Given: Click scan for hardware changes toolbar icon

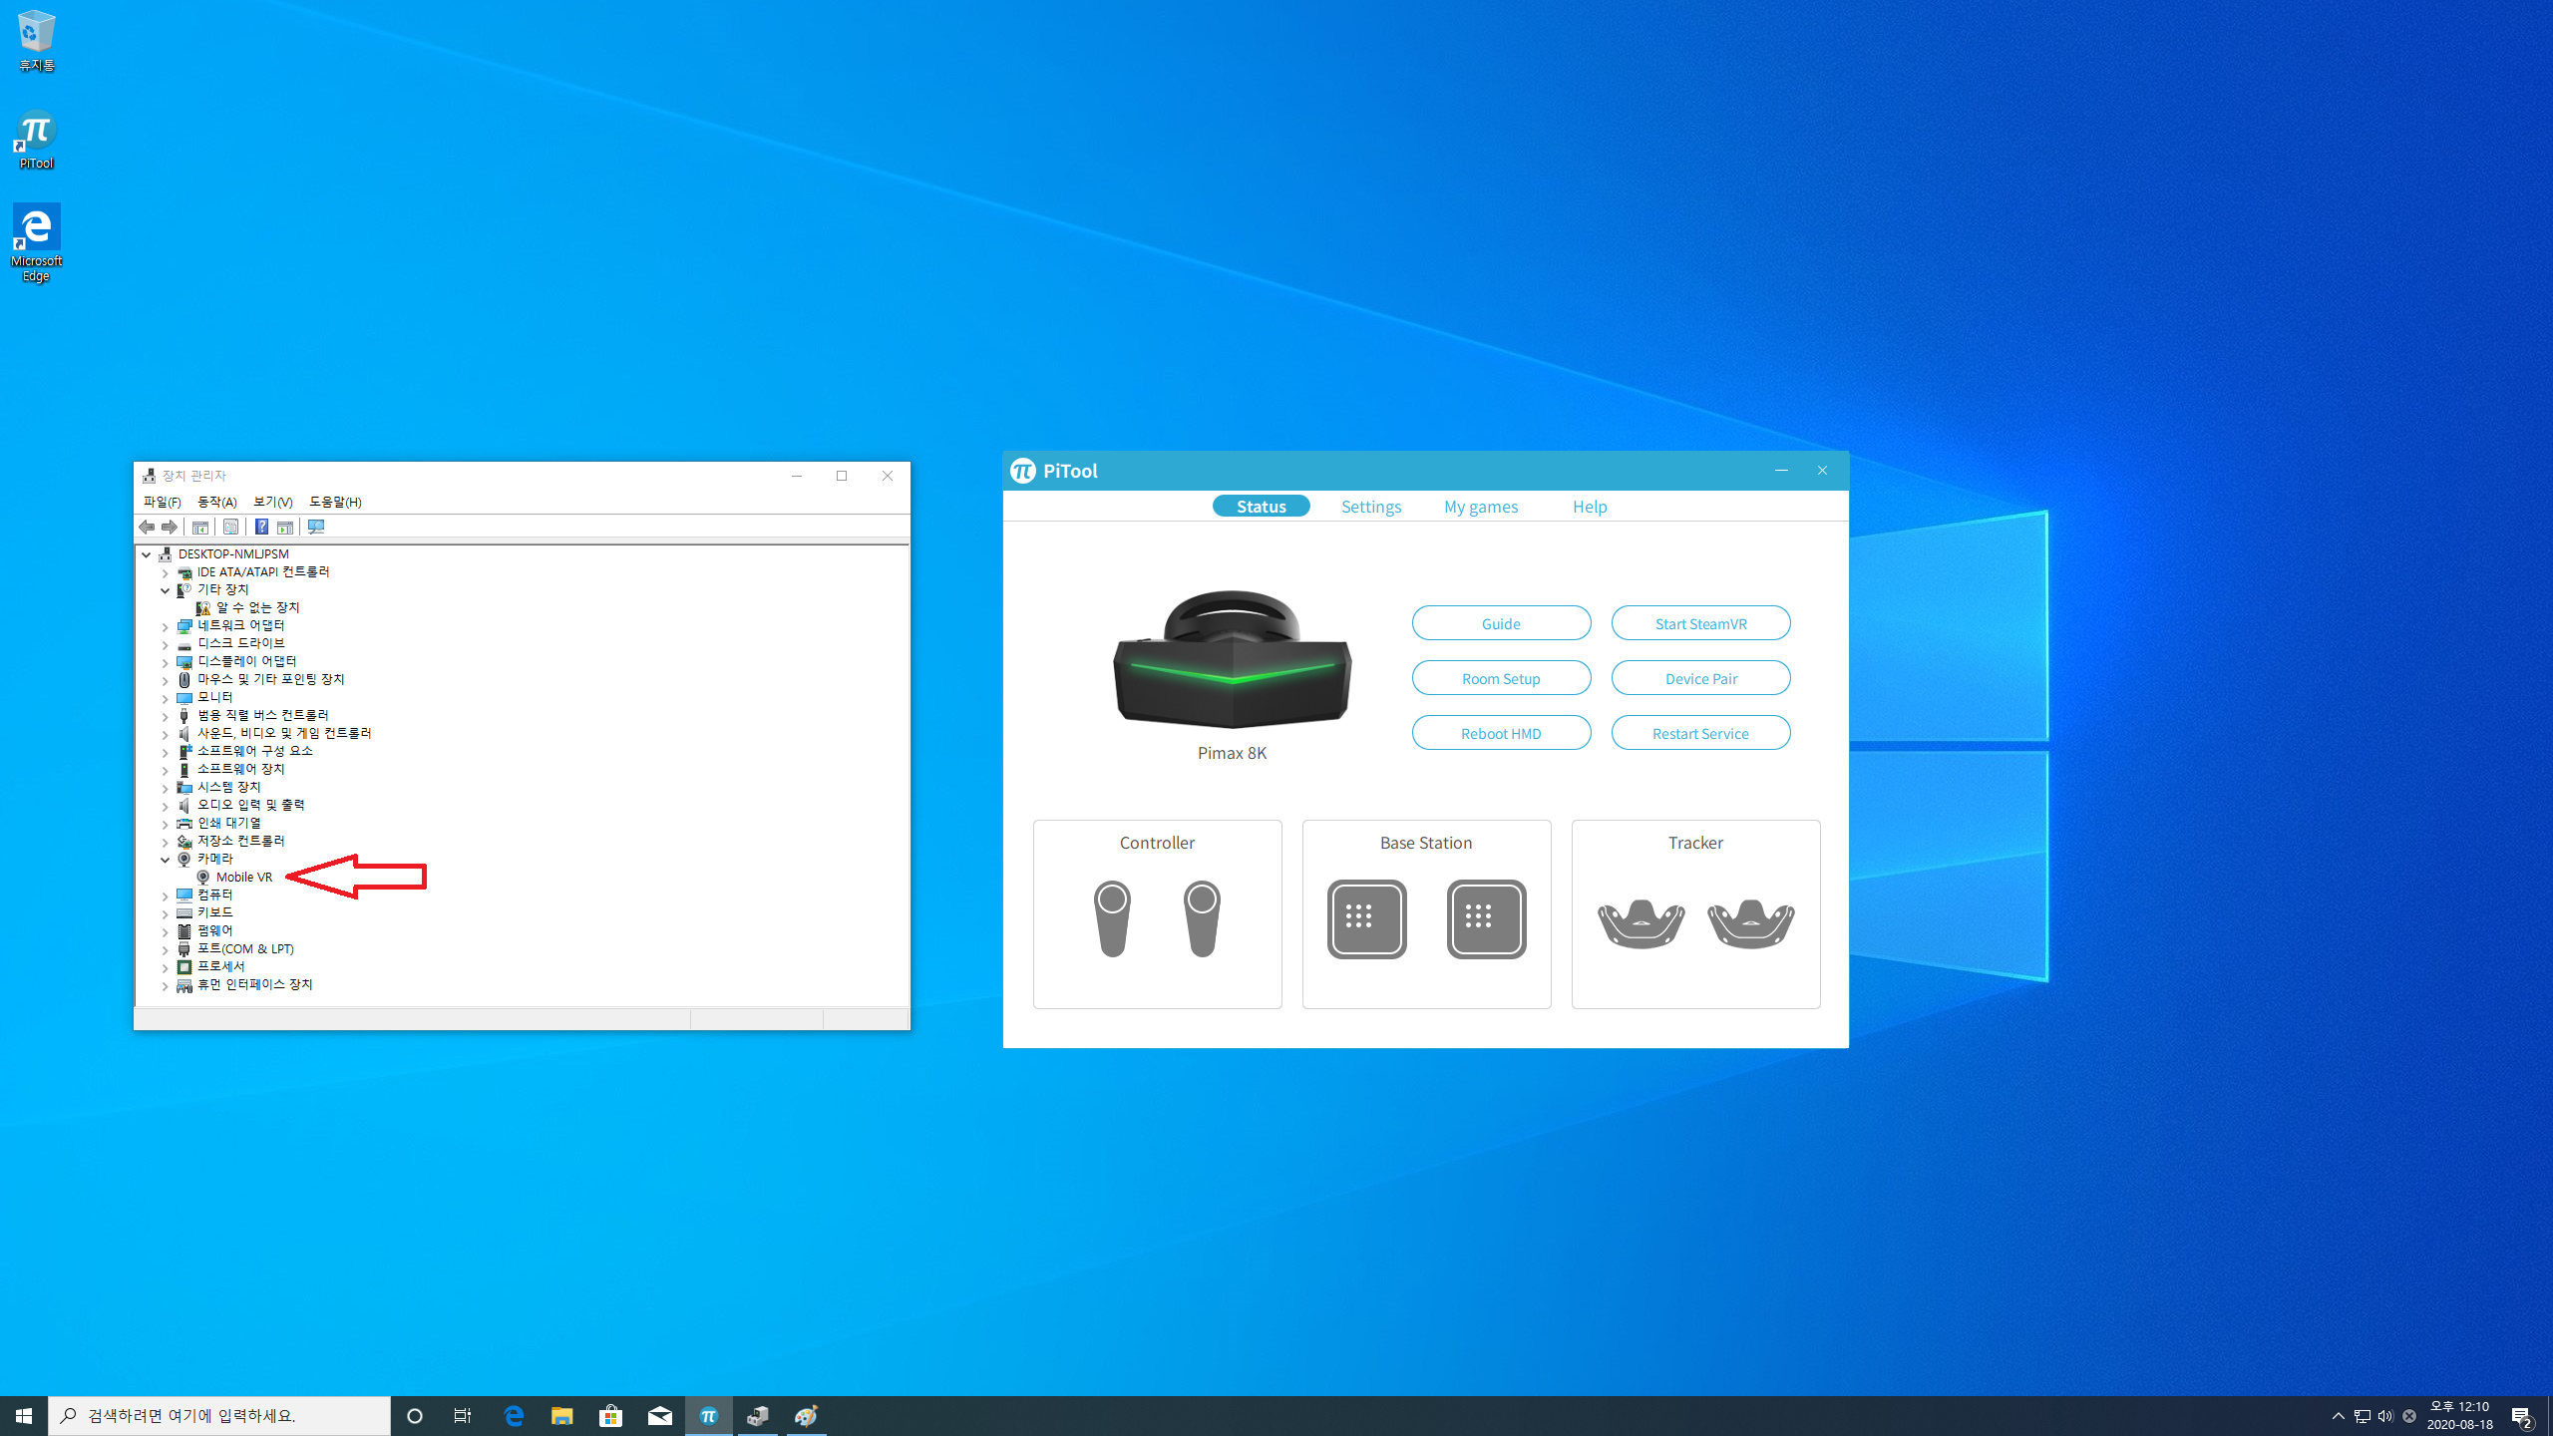Looking at the screenshot, I should point(316,527).
